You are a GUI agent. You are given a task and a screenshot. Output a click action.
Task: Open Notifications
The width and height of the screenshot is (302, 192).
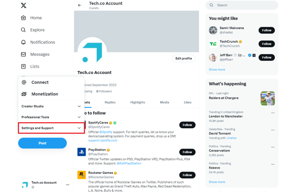pos(42,42)
